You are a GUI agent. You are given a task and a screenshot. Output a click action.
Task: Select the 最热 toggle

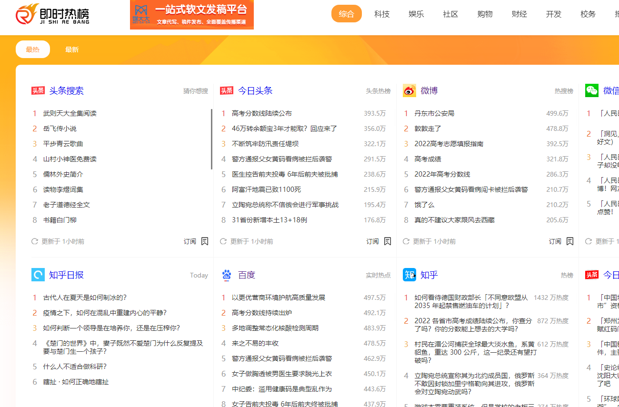(32, 49)
